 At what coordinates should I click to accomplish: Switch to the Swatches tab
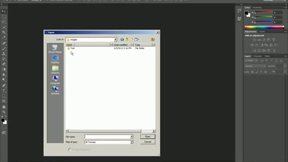257,8
